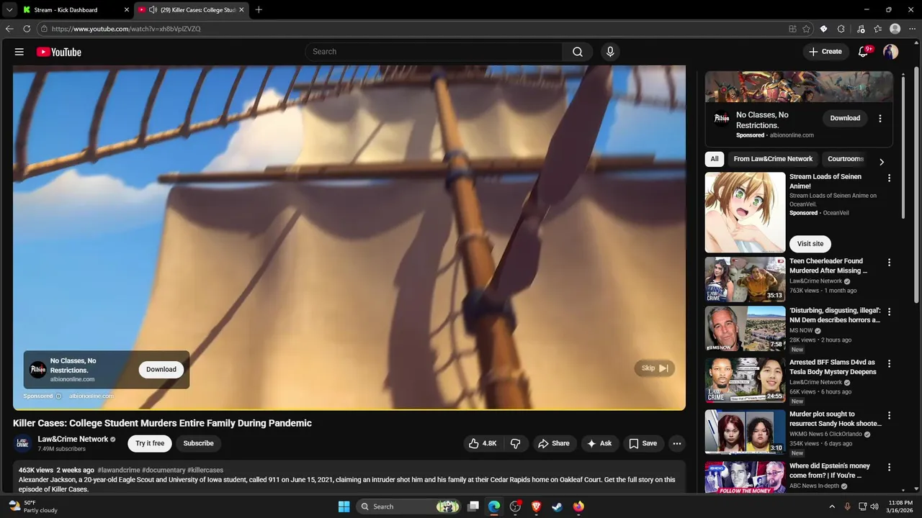Open browser settings and more menu
The width and height of the screenshot is (922, 518).
click(x=912, y=29)
